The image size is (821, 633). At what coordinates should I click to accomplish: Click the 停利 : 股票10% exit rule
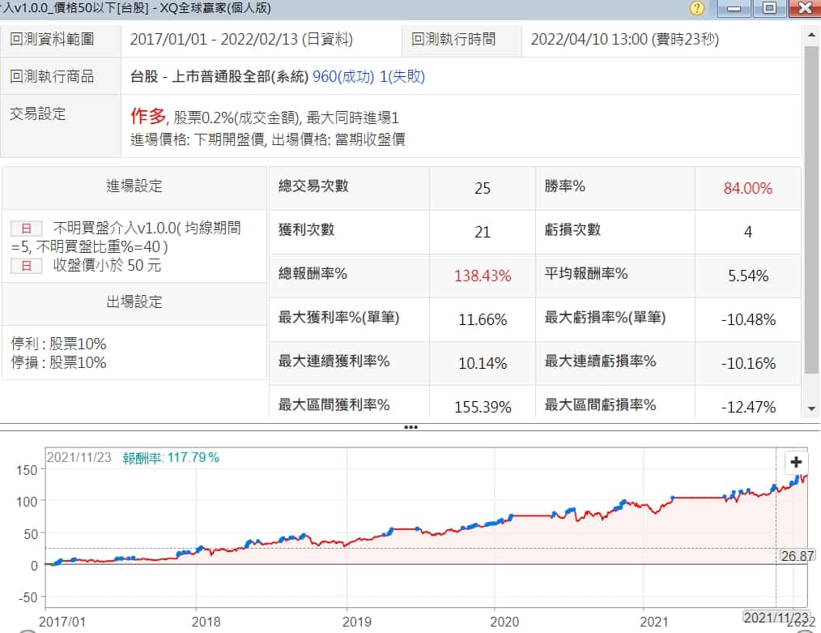tap(60, 343)
